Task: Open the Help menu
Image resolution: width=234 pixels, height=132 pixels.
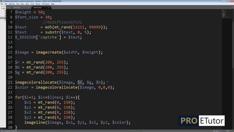Action: tap(53, 4)
